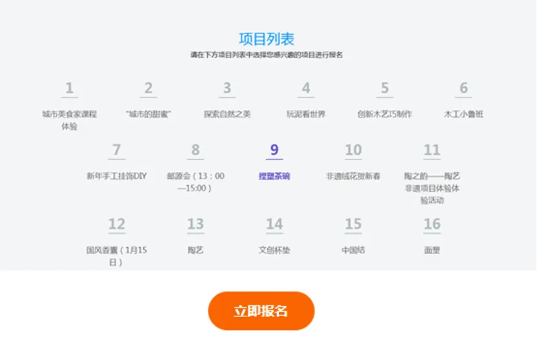This screenshot has height=359, width=537.
Task: Click highlighted project 9 捏塑茶碗
Action: click(274, 161)
